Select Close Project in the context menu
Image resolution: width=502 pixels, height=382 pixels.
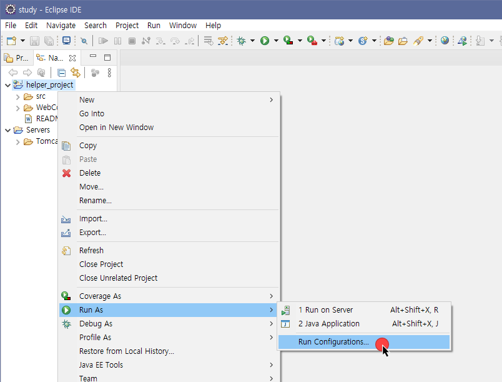pos(169,264)
